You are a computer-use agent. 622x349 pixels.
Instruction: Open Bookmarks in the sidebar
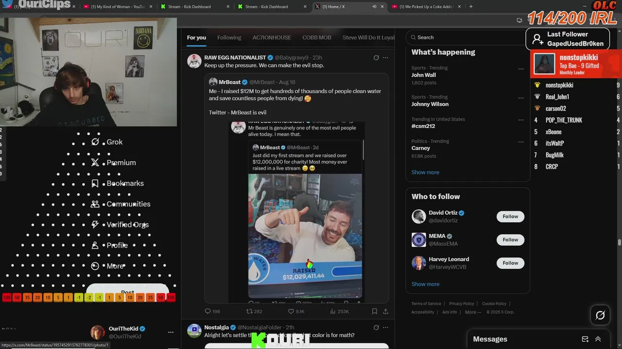pos(117,184)
